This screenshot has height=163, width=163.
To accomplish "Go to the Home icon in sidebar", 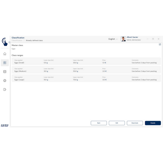I will [5, 54].
